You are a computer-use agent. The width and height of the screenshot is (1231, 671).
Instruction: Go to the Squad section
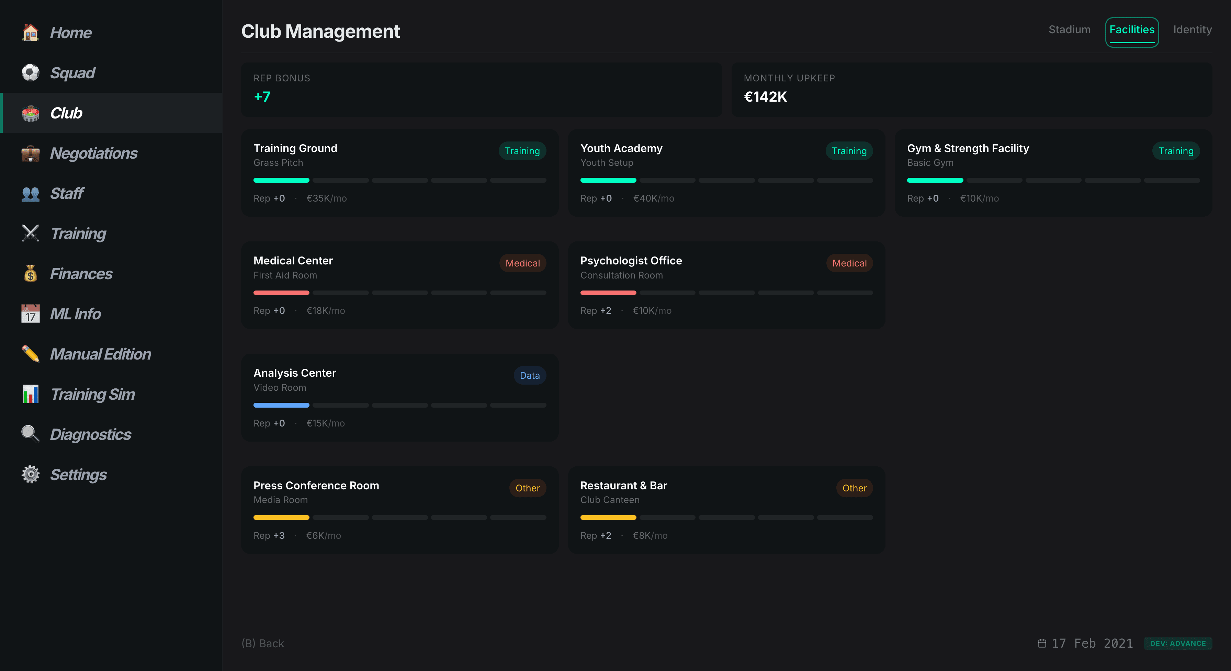pyautogui.click(x=111, y=73)
